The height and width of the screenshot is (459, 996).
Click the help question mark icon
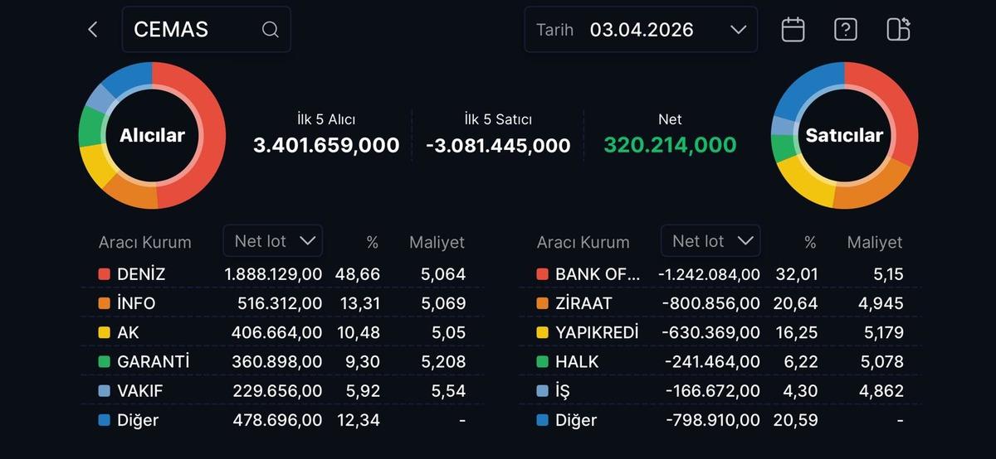click(845, 30)
